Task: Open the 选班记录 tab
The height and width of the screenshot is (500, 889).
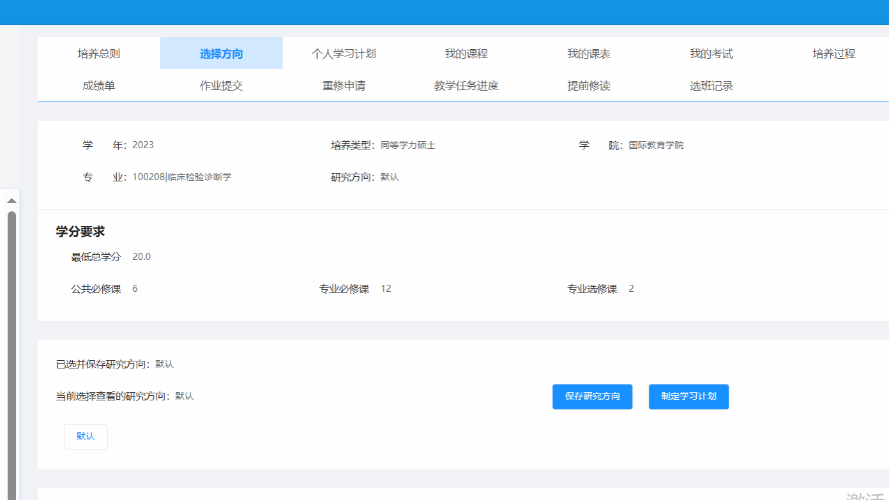Action: tap(711, 86)
